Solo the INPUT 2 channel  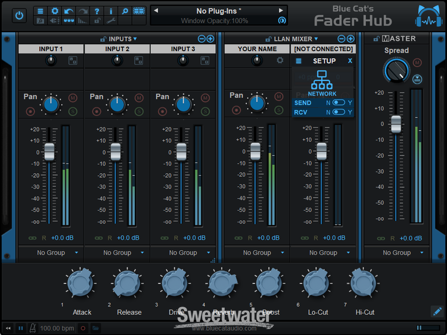139,111
